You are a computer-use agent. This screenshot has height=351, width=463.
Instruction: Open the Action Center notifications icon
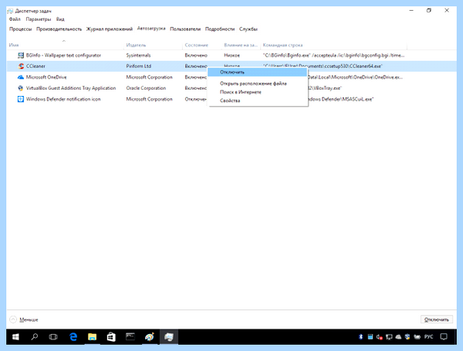[444, 337]
